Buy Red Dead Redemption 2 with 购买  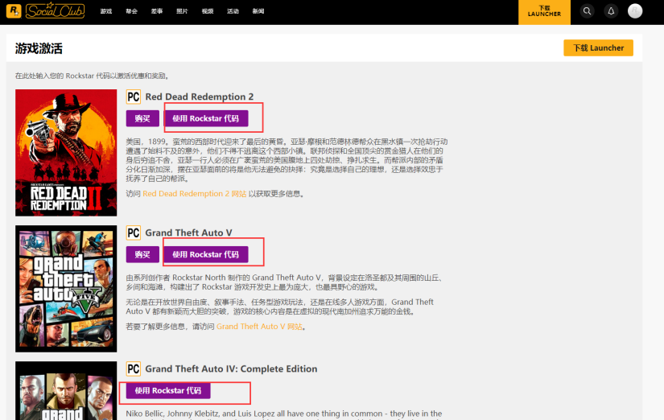click(x=142, y=118)
